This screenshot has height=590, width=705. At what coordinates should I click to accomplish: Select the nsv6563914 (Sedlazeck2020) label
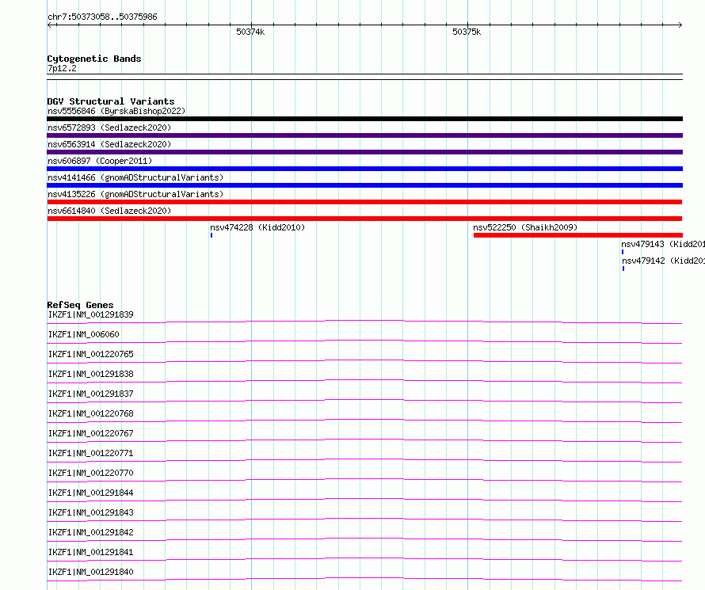point(109,144)
